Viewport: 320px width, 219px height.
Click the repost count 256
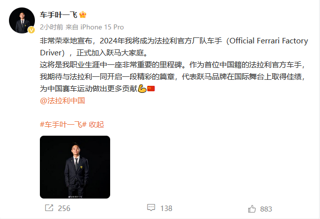pyautogui.click(x=64, y=209)
